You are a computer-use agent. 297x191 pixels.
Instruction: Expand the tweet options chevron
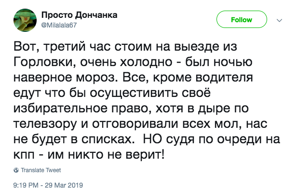(279, 20)
